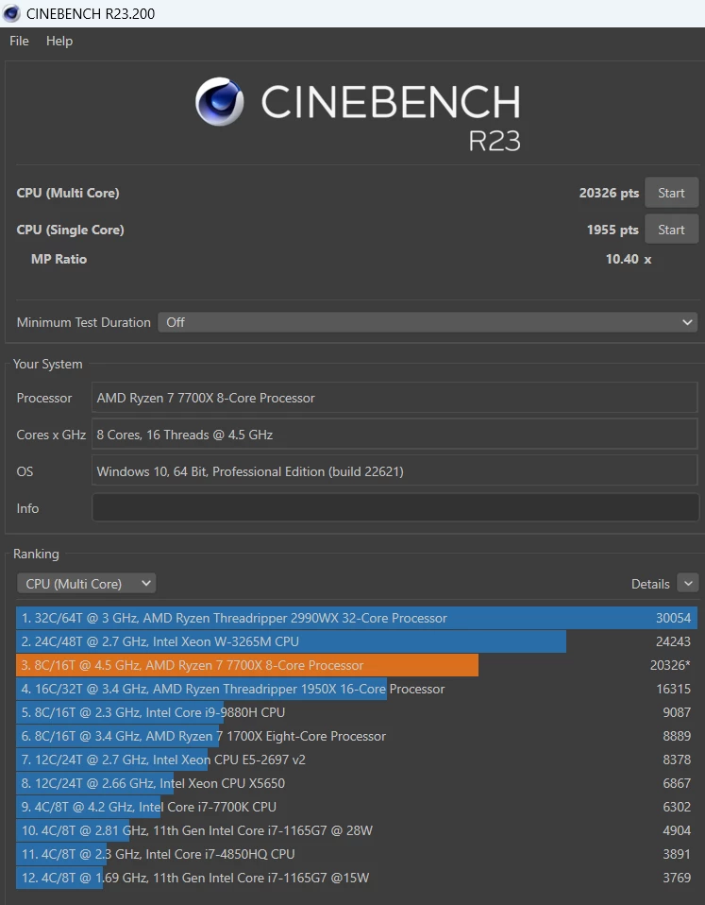
Task: Select Core i7-4850HQ ranking row
Action: point(357,855)
